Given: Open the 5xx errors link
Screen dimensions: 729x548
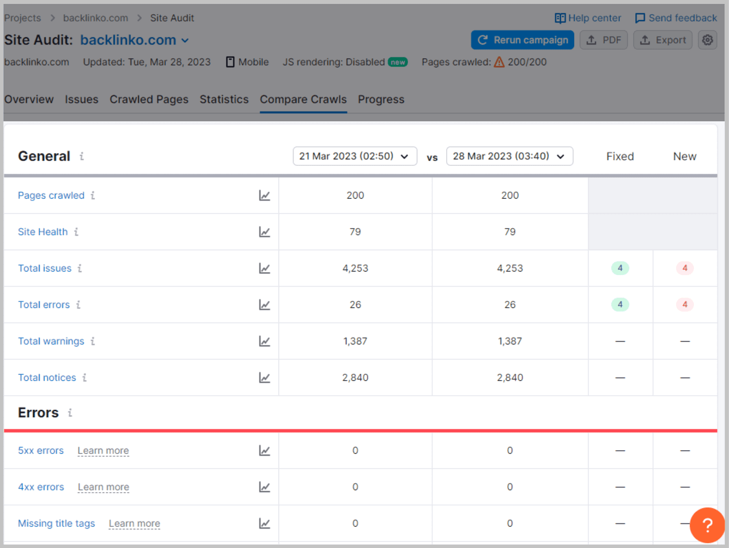Looking at the screenshot, I should 41,451.
